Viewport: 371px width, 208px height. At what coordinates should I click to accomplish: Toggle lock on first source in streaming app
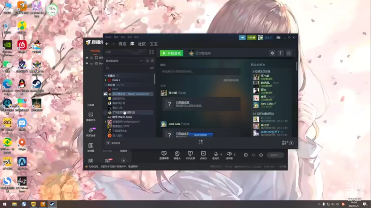pyautogui.click(x=91, y=57)
